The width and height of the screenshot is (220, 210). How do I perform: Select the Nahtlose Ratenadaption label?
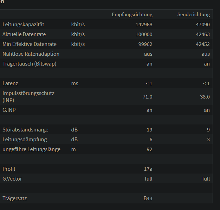point(31,54)
